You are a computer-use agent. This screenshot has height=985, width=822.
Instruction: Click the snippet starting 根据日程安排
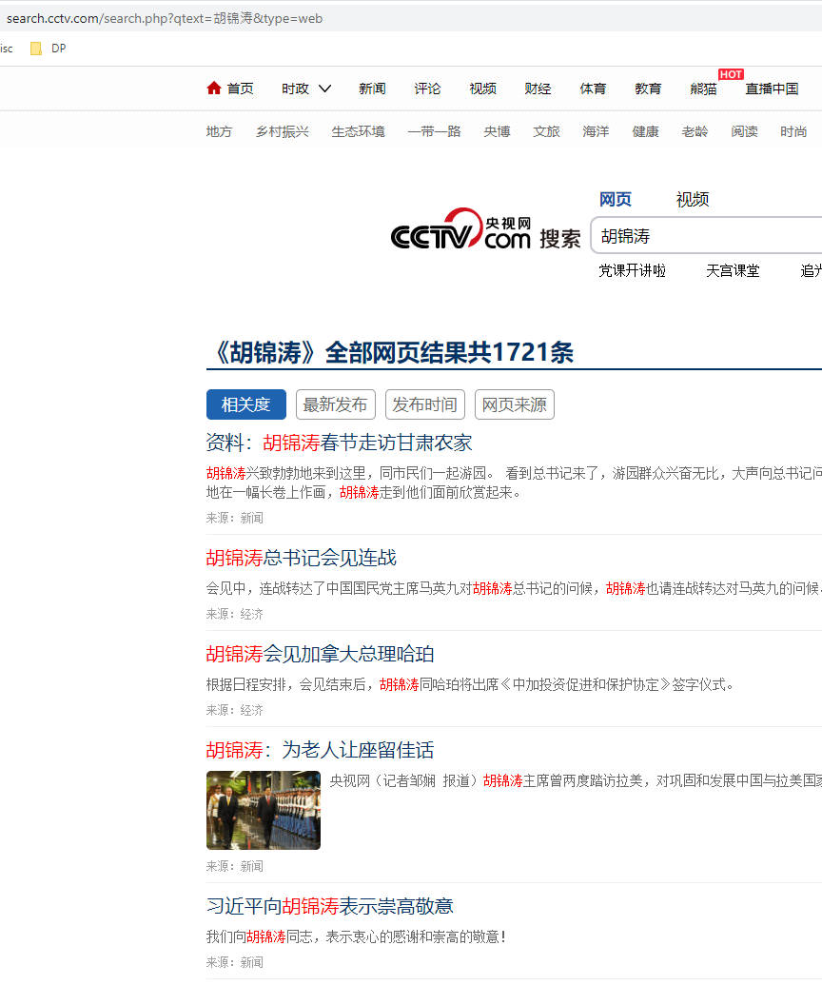click(470, 684)
